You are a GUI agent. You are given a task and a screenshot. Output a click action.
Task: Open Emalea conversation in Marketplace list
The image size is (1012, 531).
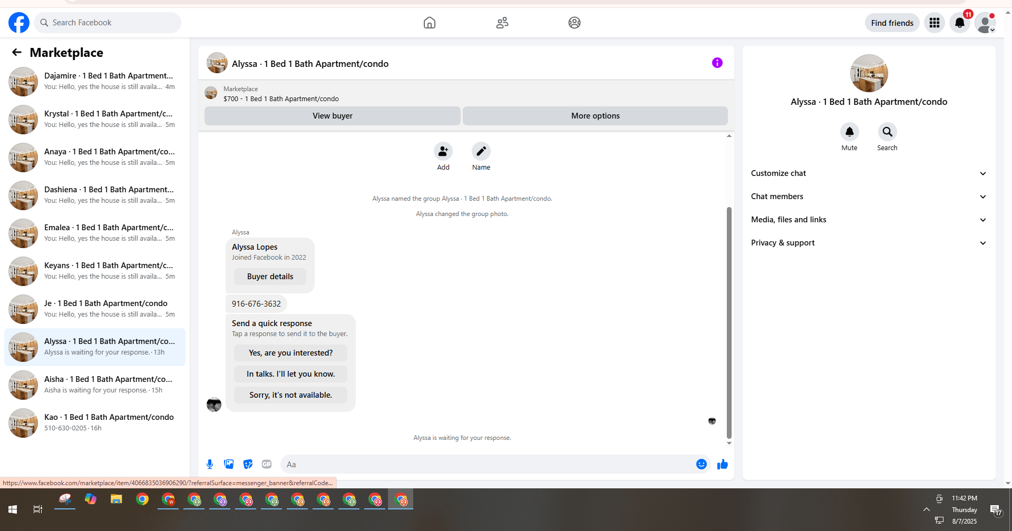coord(95,233)
